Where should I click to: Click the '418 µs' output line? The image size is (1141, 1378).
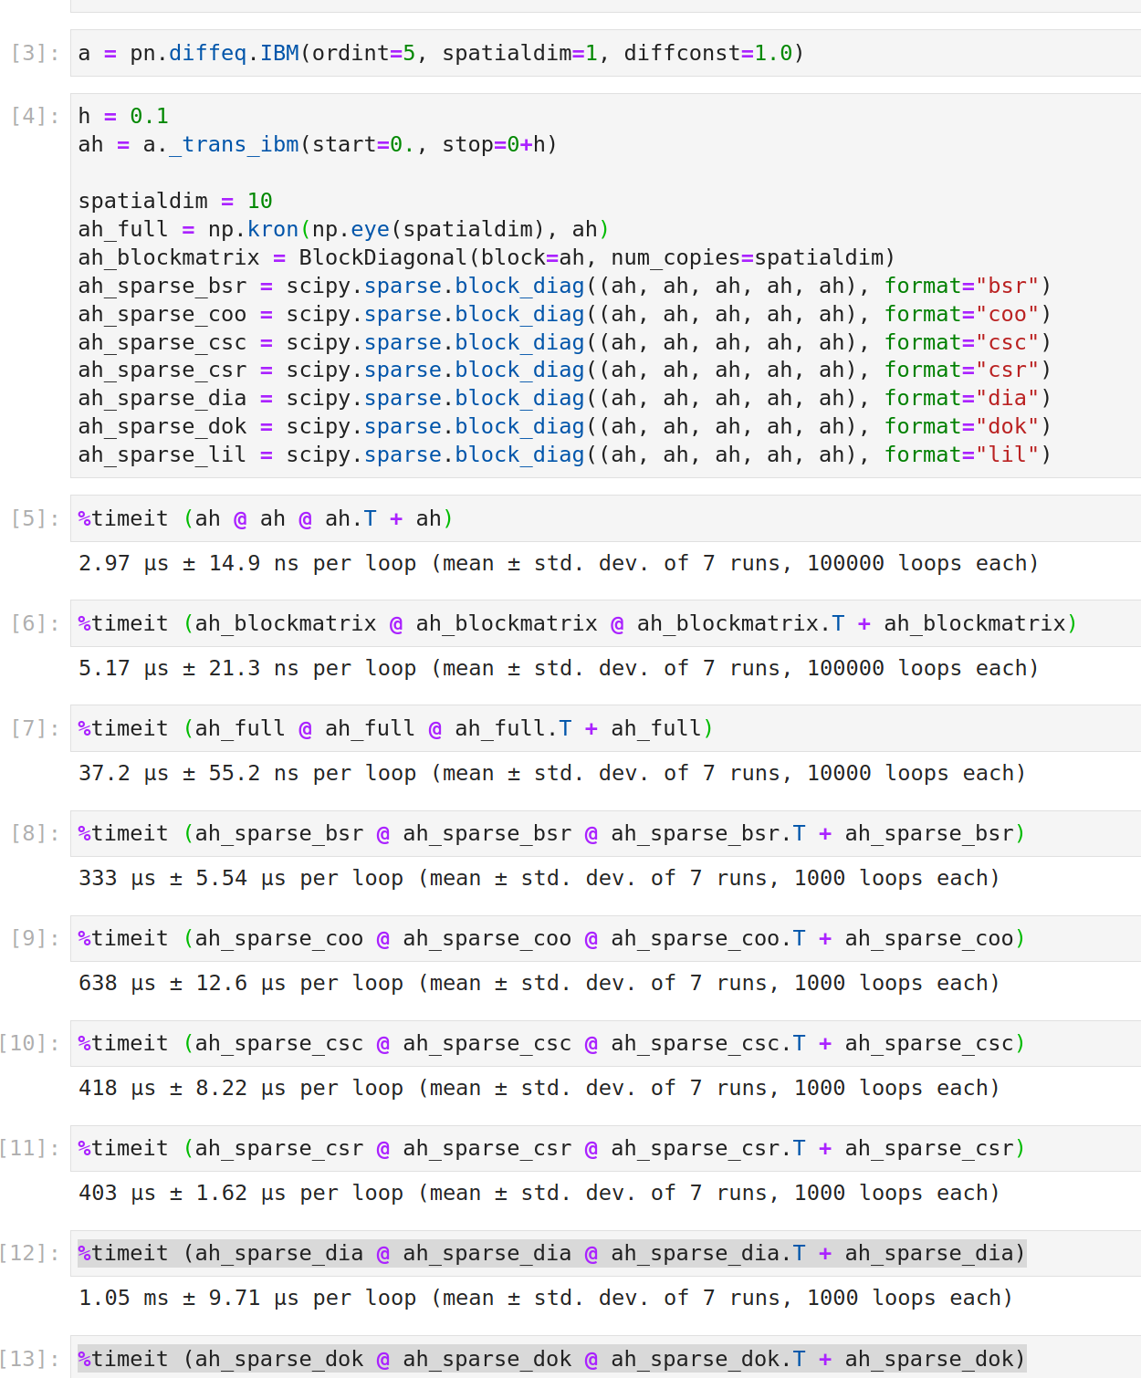click(539, 1088)
